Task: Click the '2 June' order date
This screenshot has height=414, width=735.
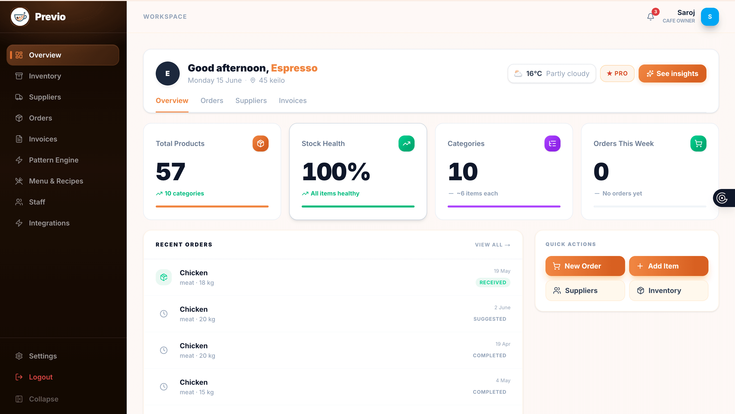Action: (x=502, y=307)
